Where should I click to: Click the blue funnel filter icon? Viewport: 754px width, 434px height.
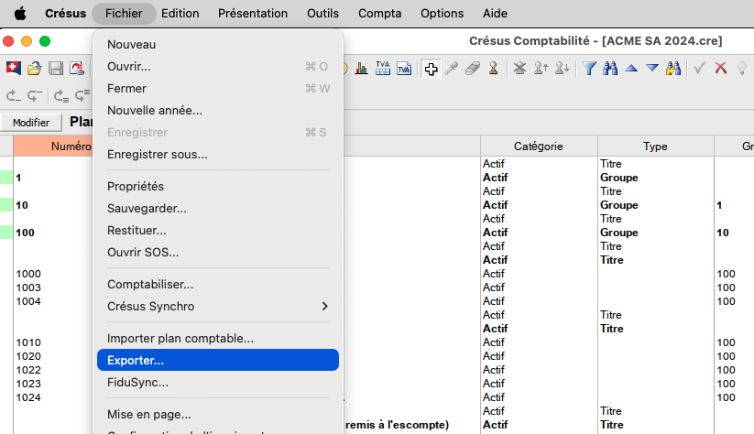589,69
